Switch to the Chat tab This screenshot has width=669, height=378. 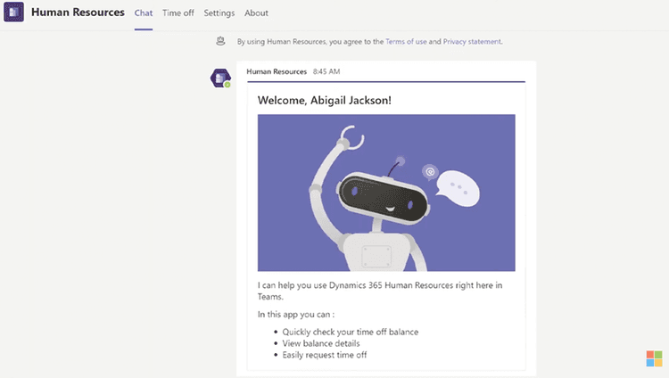tap(144, 13)
